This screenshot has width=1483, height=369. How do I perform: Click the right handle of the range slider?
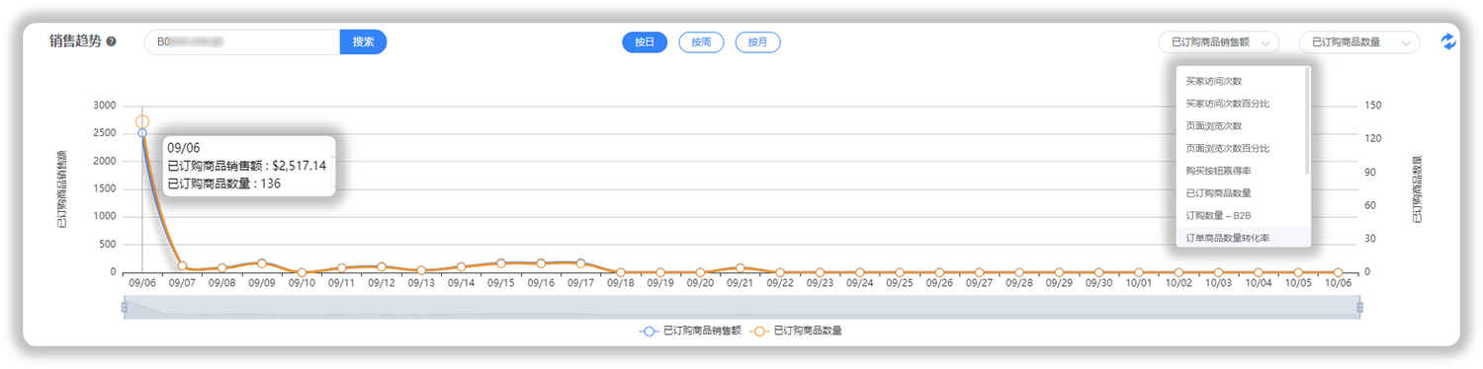tap(1360, 308)
